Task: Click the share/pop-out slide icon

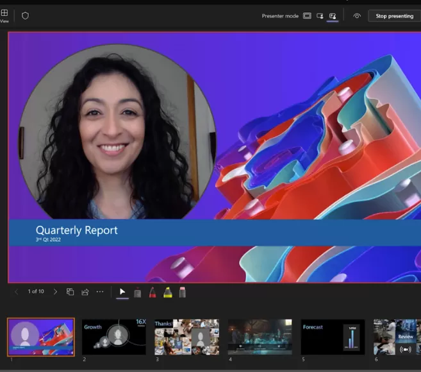Action: pyautogui.click(x=85, y=292)
